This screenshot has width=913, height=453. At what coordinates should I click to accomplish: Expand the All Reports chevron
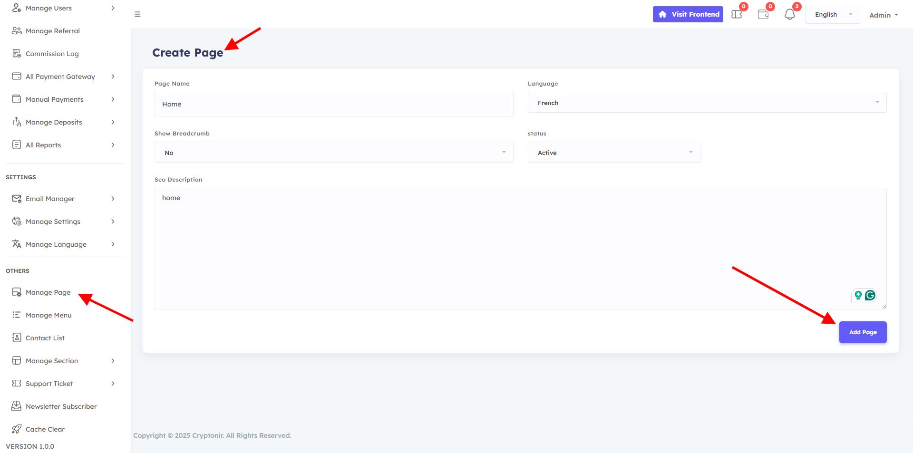113,145
